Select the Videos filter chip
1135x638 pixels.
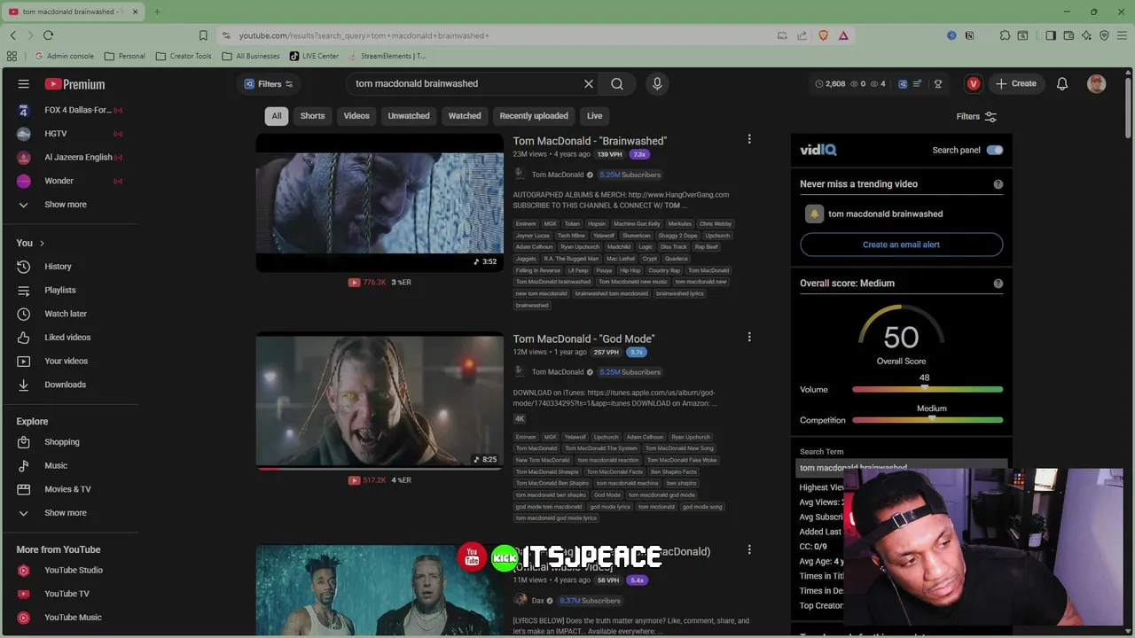pyautogui.click(x=356, y=116)
